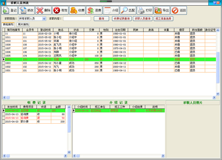
Task: Click the 登记时间 column header
Action: [x=45, y=30]
